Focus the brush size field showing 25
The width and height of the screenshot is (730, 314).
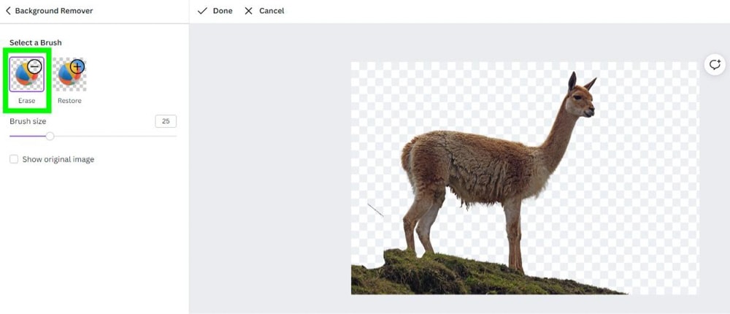point(166,121)
